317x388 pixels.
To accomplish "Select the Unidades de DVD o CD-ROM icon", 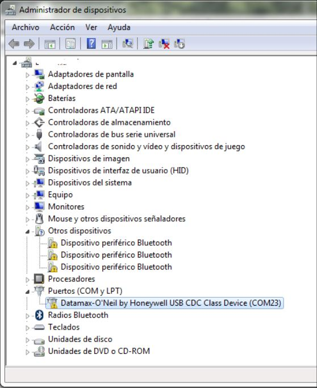I will coord(39,351).
